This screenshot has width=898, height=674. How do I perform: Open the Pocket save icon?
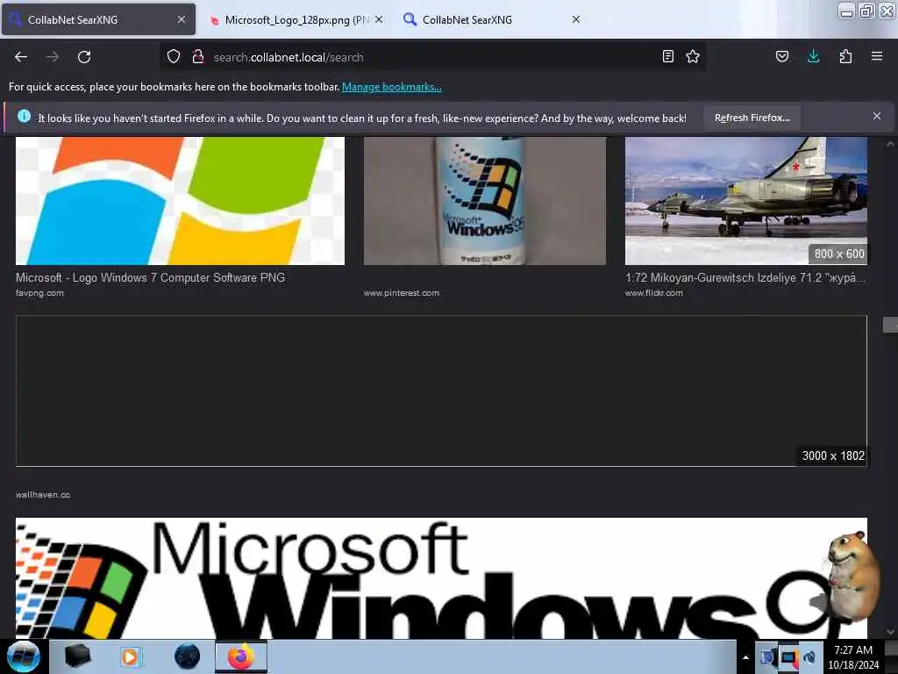pos(782,56)
